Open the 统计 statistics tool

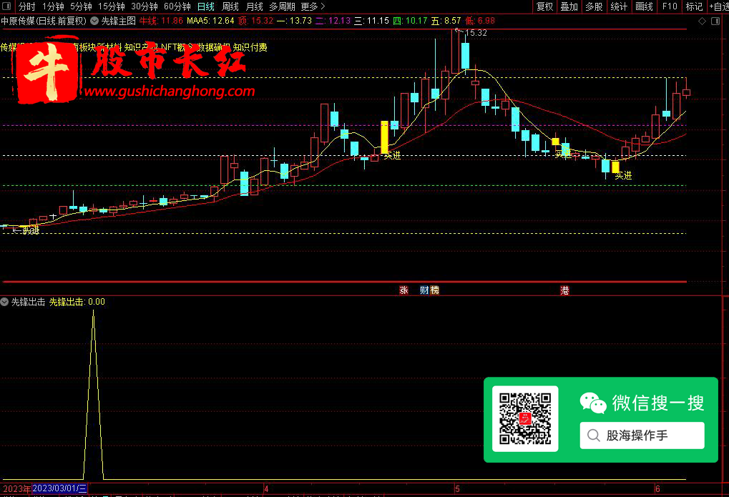point(619,6)
